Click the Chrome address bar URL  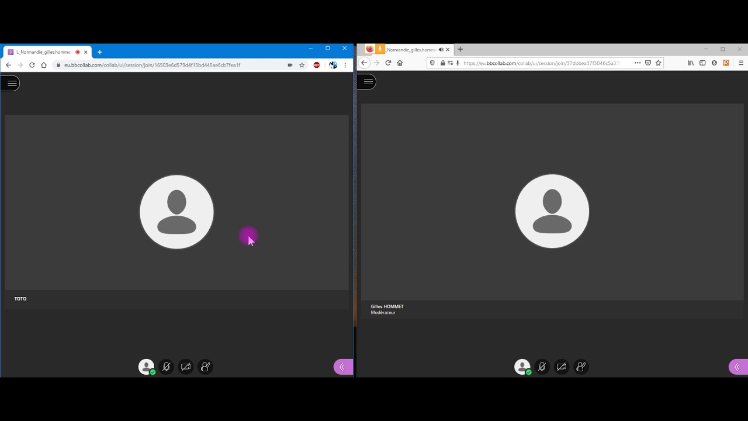pyautogui.click(x=152, y=65)
